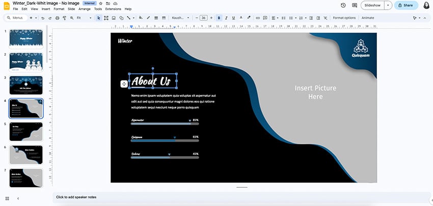Open Border dash options

164,18
